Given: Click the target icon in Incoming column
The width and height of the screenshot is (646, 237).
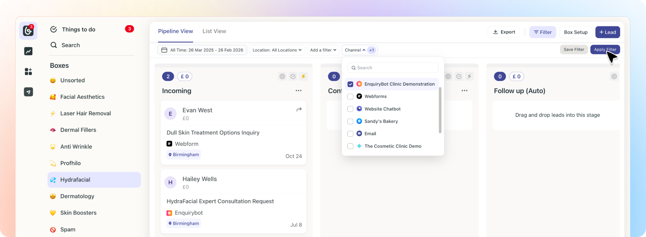Looking at the screenshot, I should [x=283, y=76].
